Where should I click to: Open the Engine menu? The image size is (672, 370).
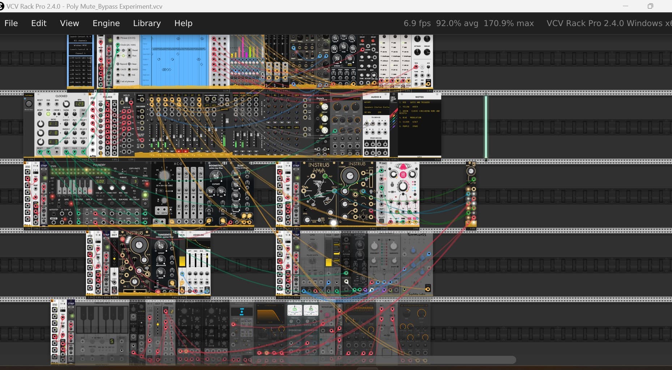106,23
